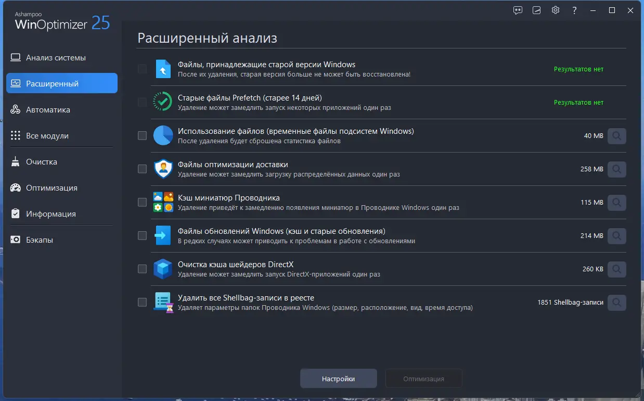Screen dimensions: 644x401
Task: Open program settings via the gear icon
Action: [555, 10]
